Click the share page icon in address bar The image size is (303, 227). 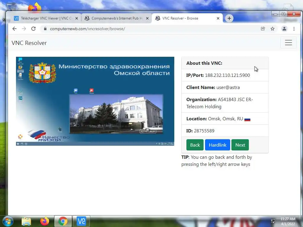click(263, 29)
